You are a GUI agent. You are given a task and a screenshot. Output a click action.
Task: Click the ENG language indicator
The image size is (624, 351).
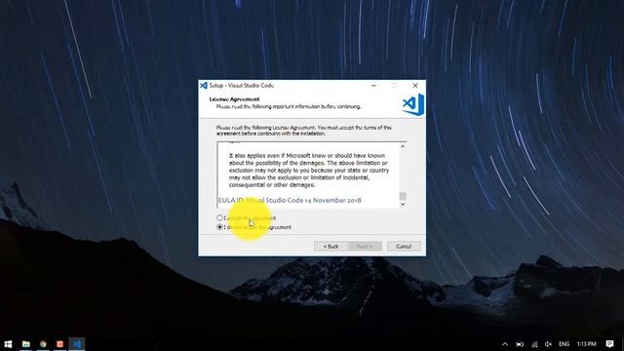point(564,344)
